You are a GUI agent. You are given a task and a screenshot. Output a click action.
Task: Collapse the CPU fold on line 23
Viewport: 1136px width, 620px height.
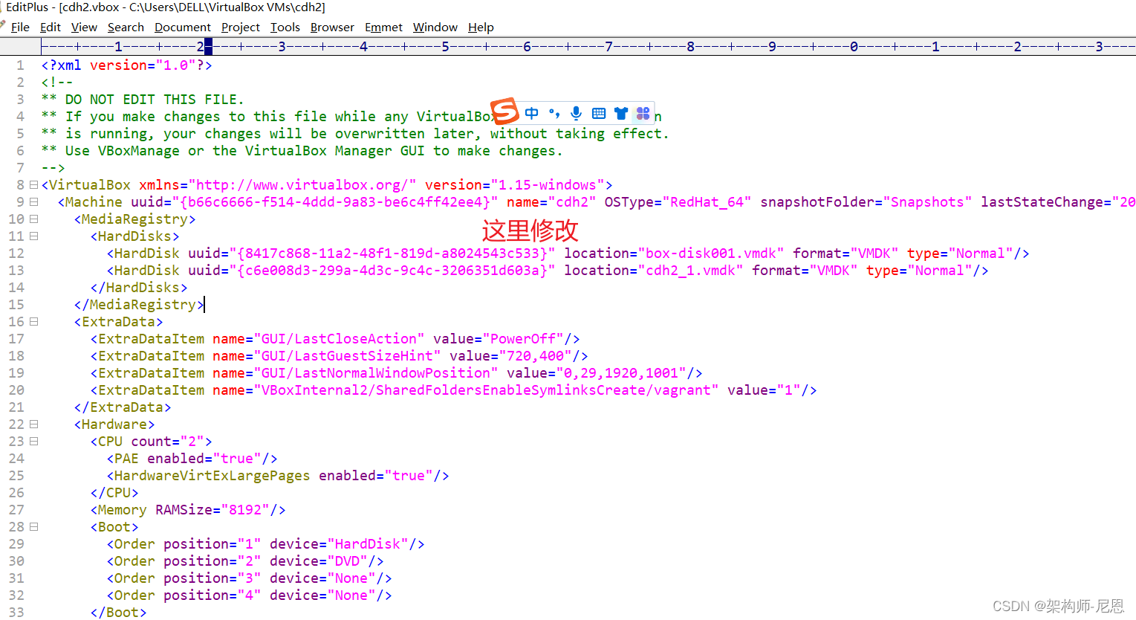(x=33, y=442)
